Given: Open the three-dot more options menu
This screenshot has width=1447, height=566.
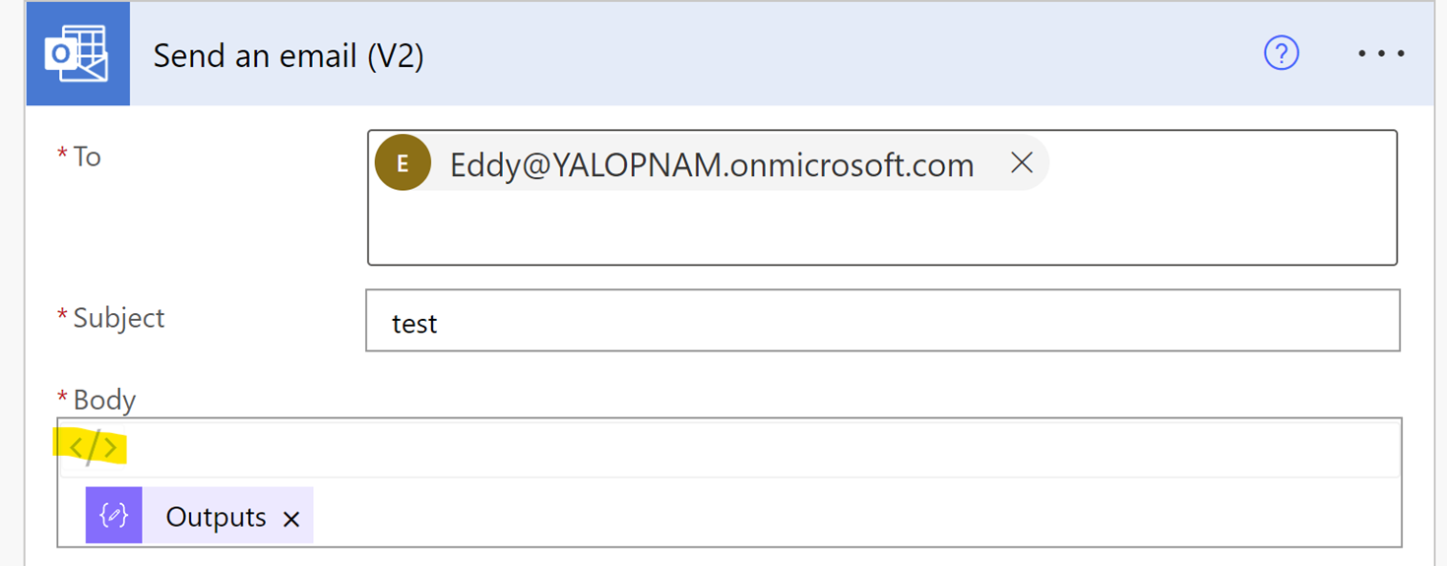Looking at the screenshot, I should (x=1381, y=54).
